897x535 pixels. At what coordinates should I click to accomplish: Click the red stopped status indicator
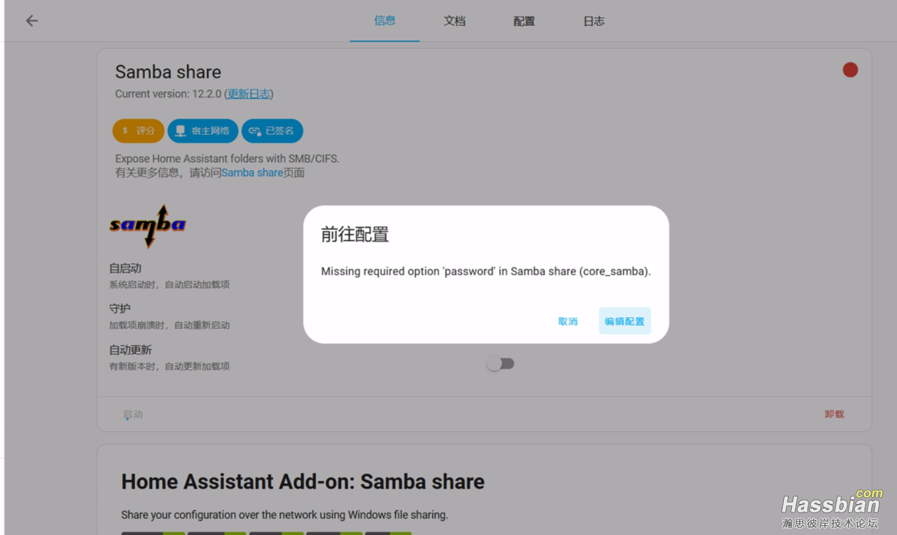coord(850,70)
